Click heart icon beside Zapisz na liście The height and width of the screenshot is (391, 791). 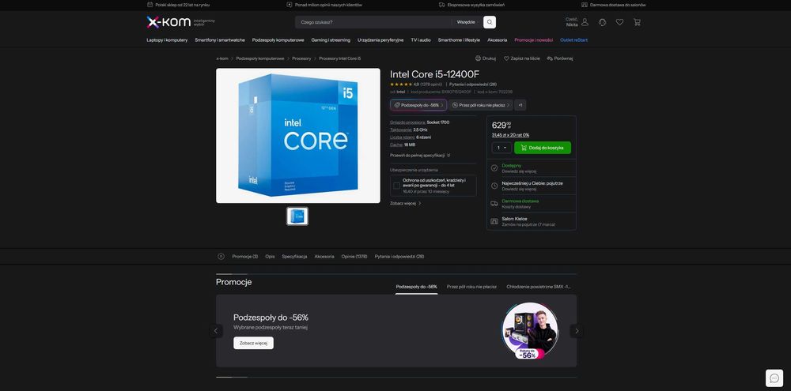pos(506,58)
